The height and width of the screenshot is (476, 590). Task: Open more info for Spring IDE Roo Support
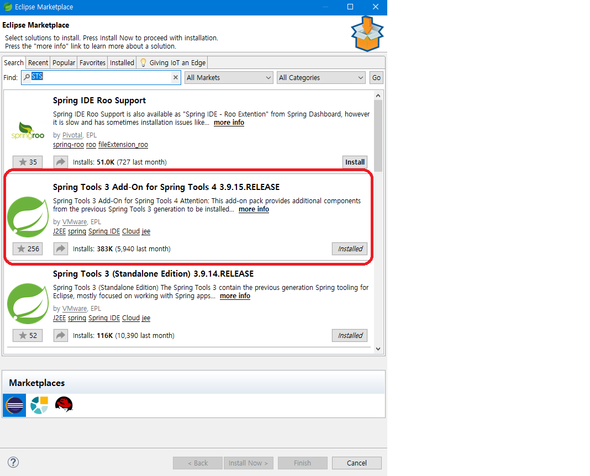click(229, 123)
